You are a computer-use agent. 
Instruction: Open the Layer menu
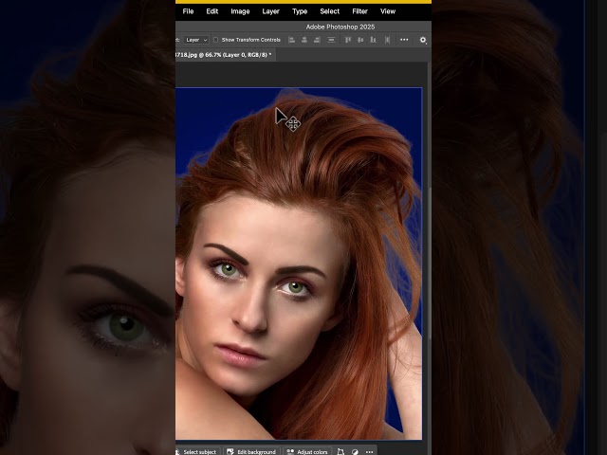270,11
